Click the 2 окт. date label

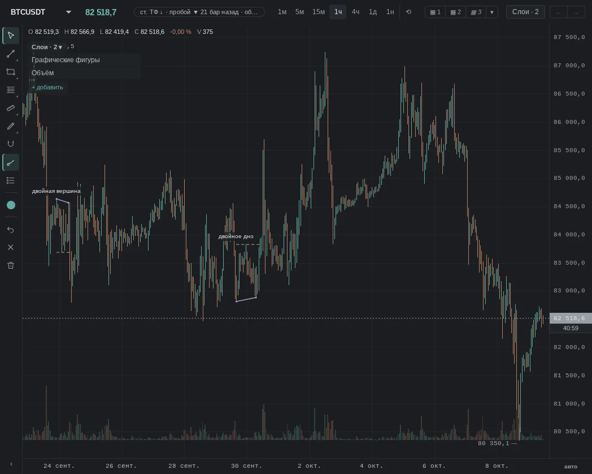pos(309,466)
